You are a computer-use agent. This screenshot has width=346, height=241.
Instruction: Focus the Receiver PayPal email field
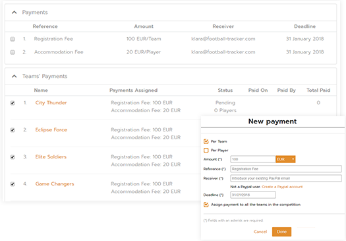tap(286, 178)
